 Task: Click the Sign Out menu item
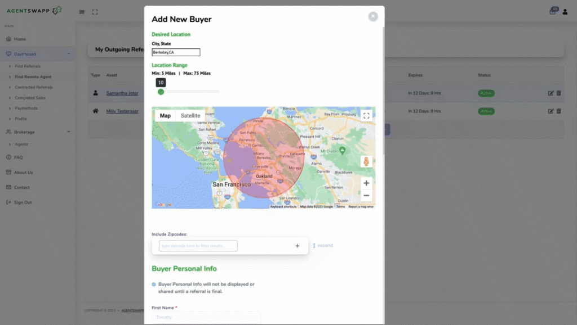(23, 202)
